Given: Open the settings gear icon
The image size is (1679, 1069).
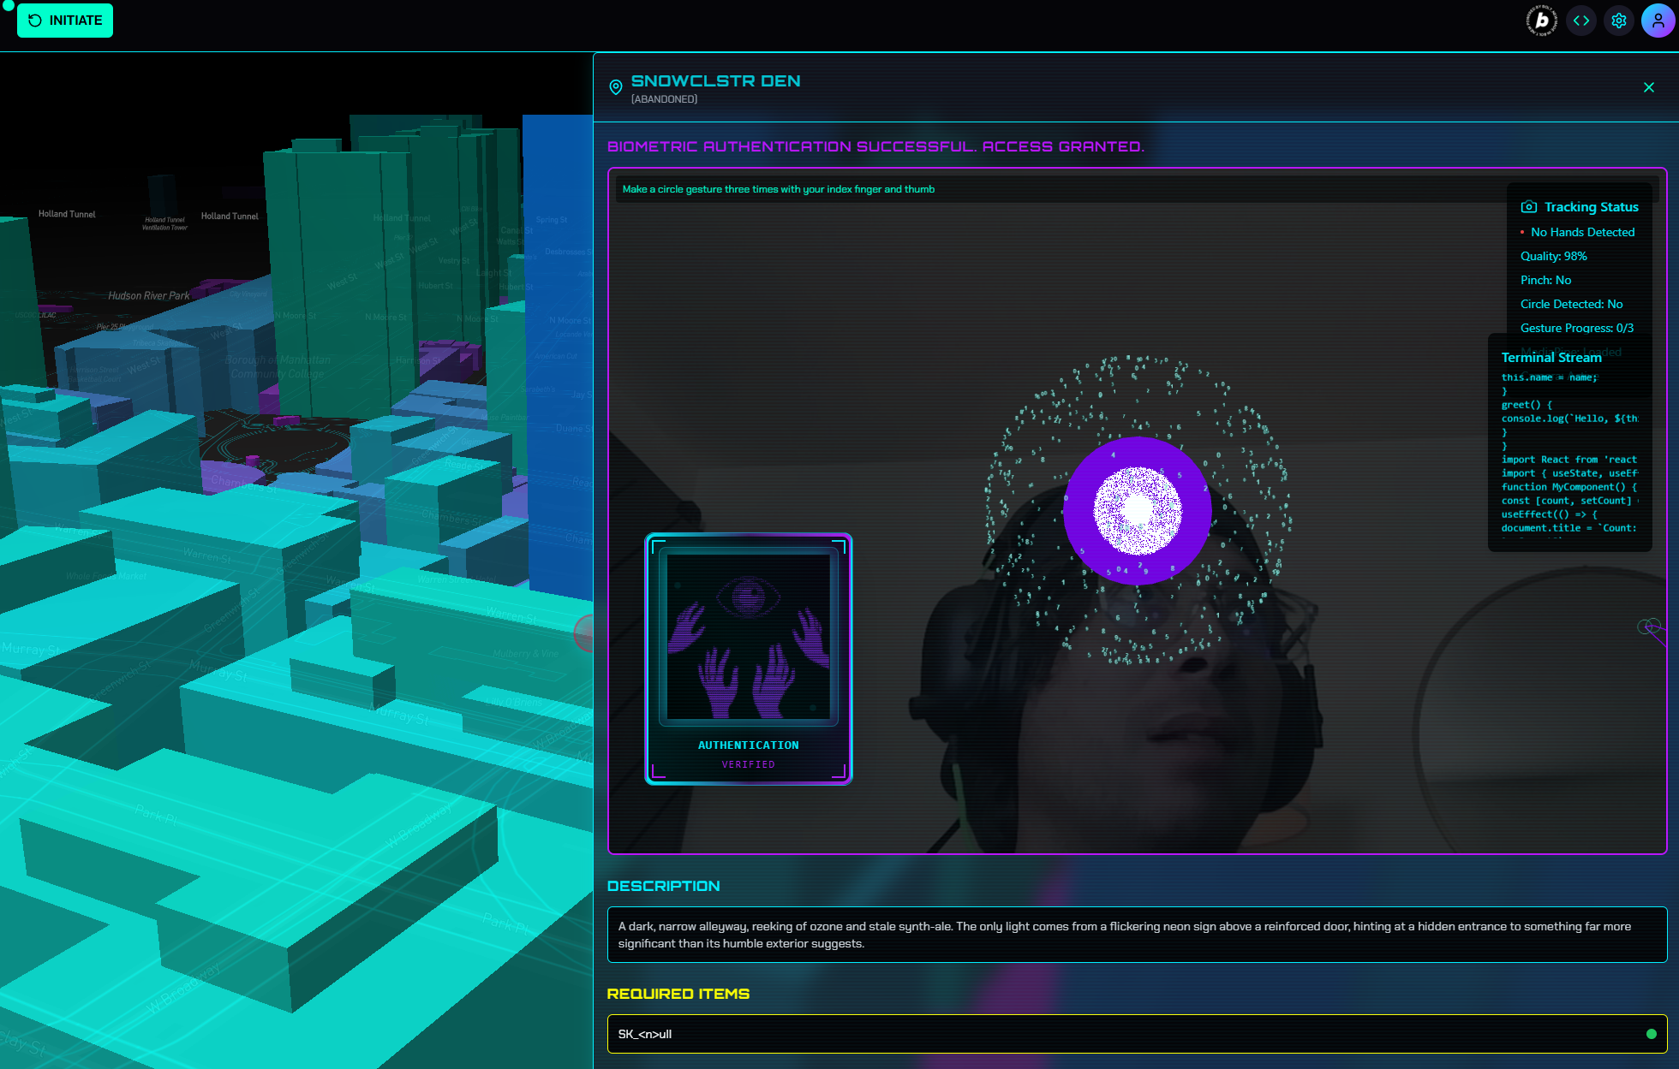Looking at the screenshot, I should [x=1619, y=21].
